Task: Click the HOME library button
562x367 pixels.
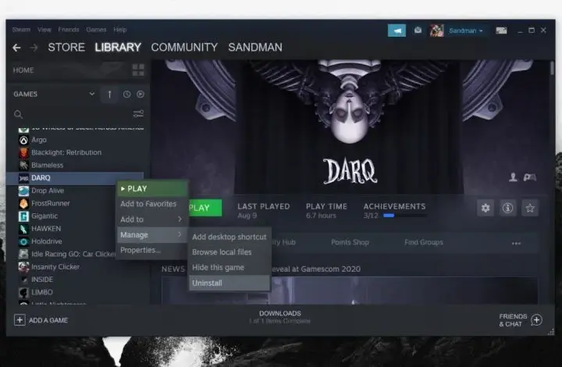Action: [23, 70]
